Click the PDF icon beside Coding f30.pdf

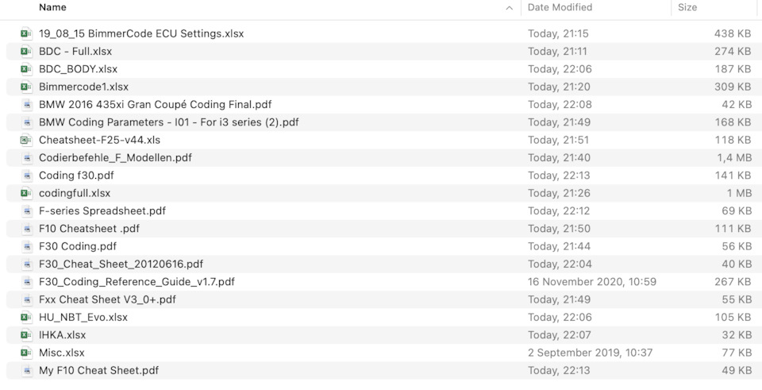(27, 176)
